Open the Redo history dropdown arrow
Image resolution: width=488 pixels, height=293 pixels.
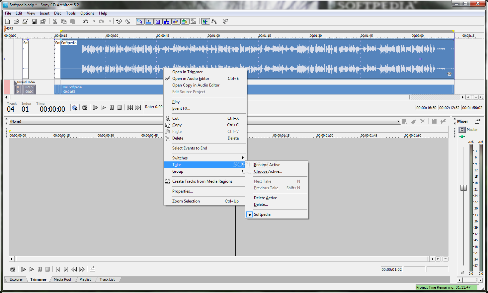click(x=110, y=22)
